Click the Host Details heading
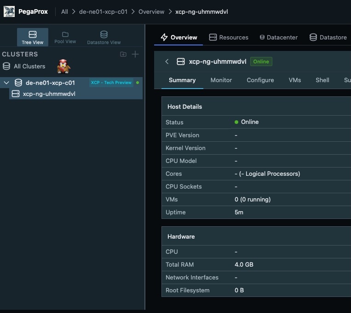 click(x=184, y=107)
